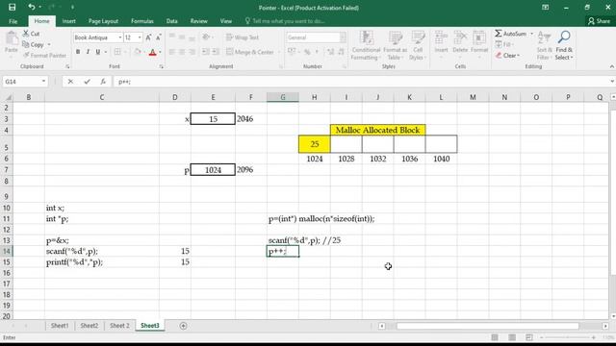
Task: Decrease font size with the small A icon
Action: tap(158, 37)
